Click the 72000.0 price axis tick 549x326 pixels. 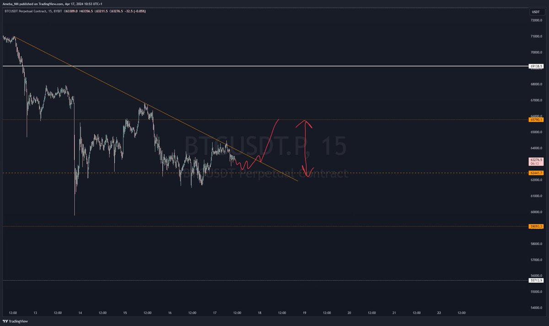pyautogui.click(x=536, y=21)
